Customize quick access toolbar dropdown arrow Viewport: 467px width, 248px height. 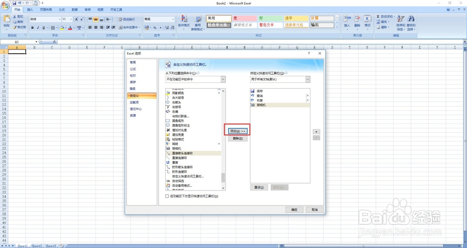[x=42, y=3]
